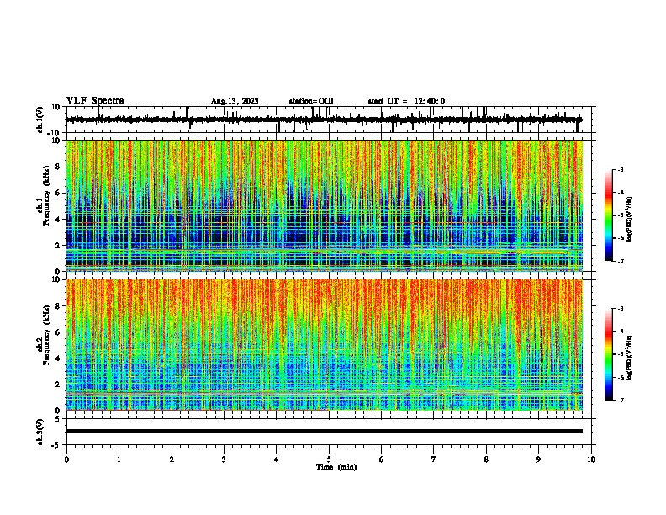666x515 pixels.
Task: Click the "-3" label on ch.1 color bar
Action: point(620,169)
